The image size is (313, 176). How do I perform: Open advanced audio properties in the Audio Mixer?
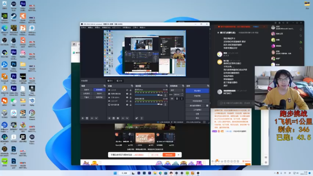pyautogui.click(x=137, y=118)
